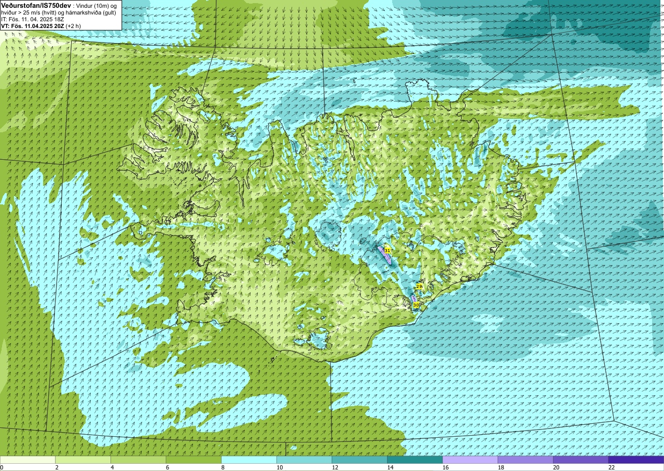Click the legend value '6'
664x471 pixels.
pos(167,467)
